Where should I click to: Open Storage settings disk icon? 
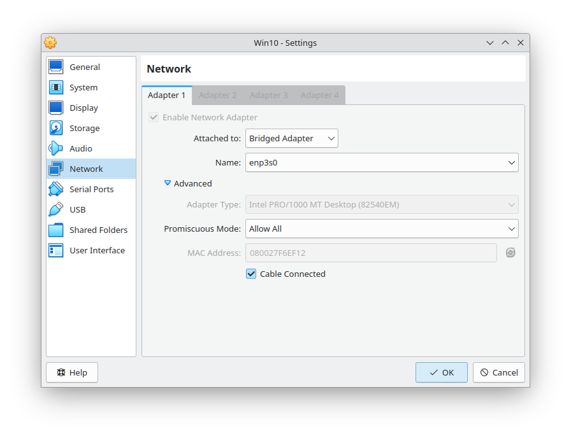tap(56, 128)
